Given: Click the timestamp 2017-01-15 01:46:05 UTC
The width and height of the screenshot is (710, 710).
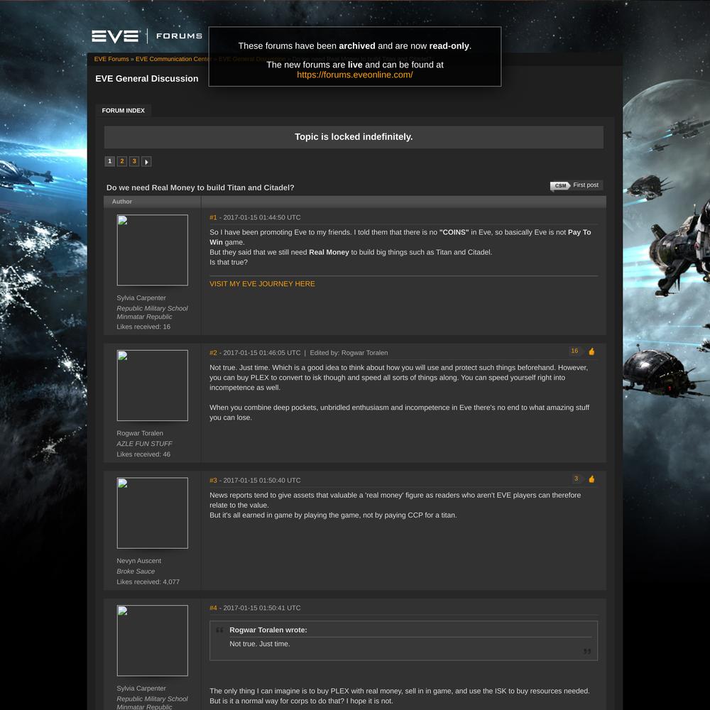Looking at the screenshot, I should tap(262, 353).
